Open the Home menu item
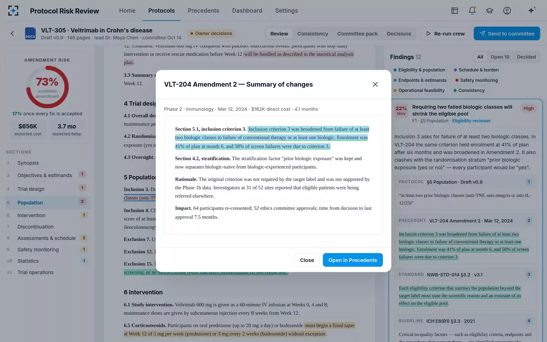Viewport: 547px width, 342px height. point(127,11)
